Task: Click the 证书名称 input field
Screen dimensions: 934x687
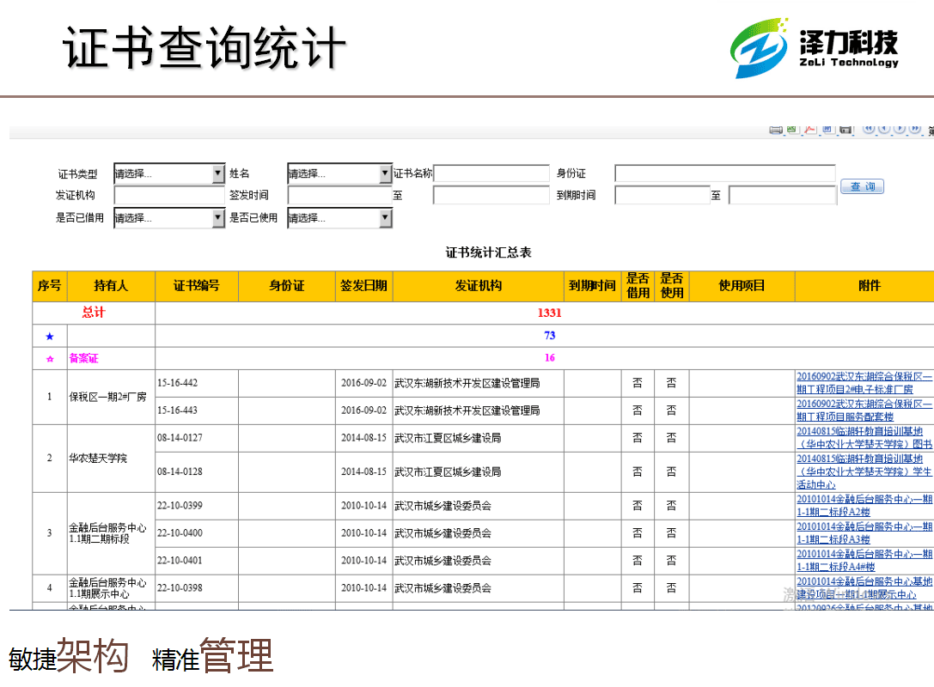Action: (x=491, y=174)
